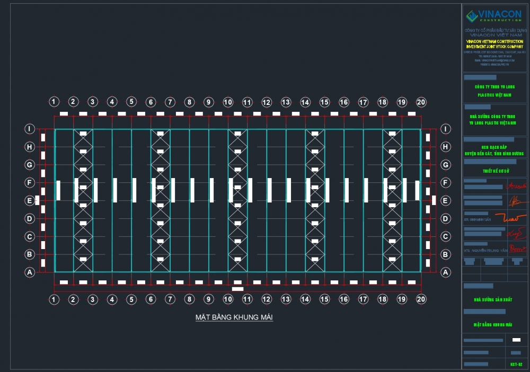Image resolution: width=530 pixels, height=372 pixels.
Task: Click grid axis bubble 1 above the plan
Action: [54, 102]
